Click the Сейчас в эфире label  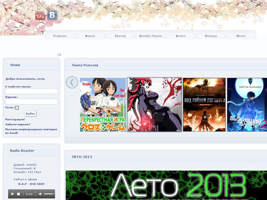pos(25,179)
